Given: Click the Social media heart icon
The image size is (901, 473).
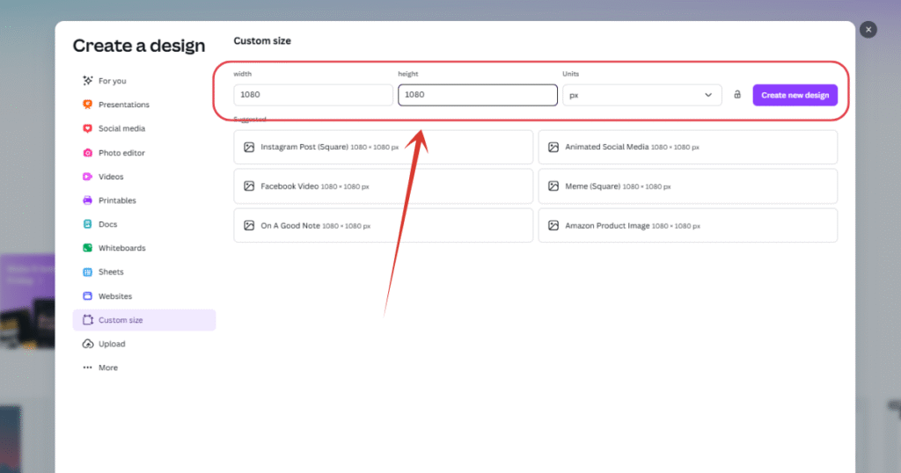Looking at the screenshot, I should [x=87, y=128].
